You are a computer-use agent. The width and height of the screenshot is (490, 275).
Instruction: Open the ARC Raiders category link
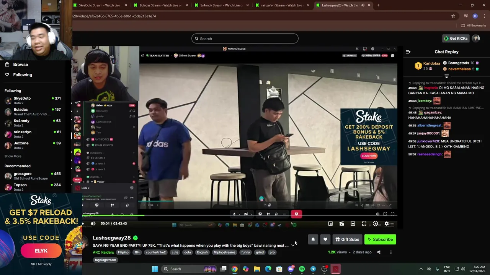click(103, 252)
